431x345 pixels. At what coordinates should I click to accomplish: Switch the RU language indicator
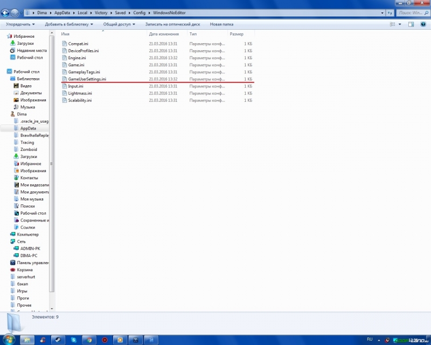(370, 339)
